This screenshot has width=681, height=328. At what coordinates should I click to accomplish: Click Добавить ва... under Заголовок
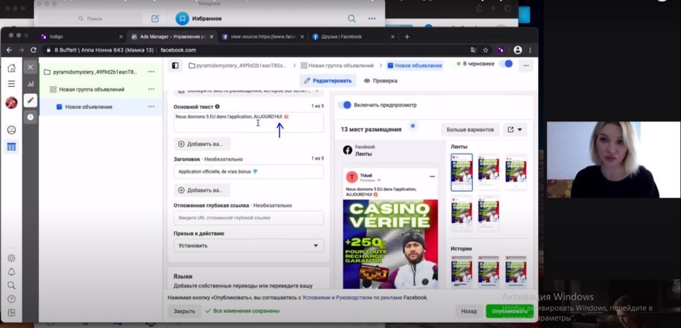202,190
